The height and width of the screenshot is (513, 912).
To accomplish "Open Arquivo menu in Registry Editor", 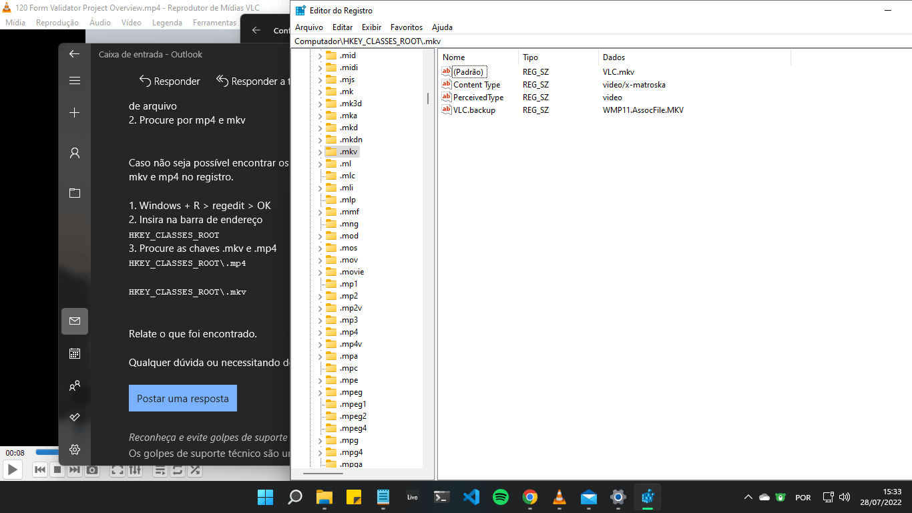I will pos(309,27).
